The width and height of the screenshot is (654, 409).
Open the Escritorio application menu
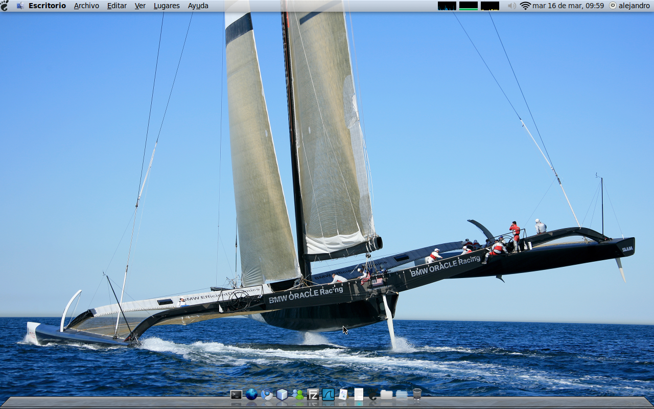point(47,6)
